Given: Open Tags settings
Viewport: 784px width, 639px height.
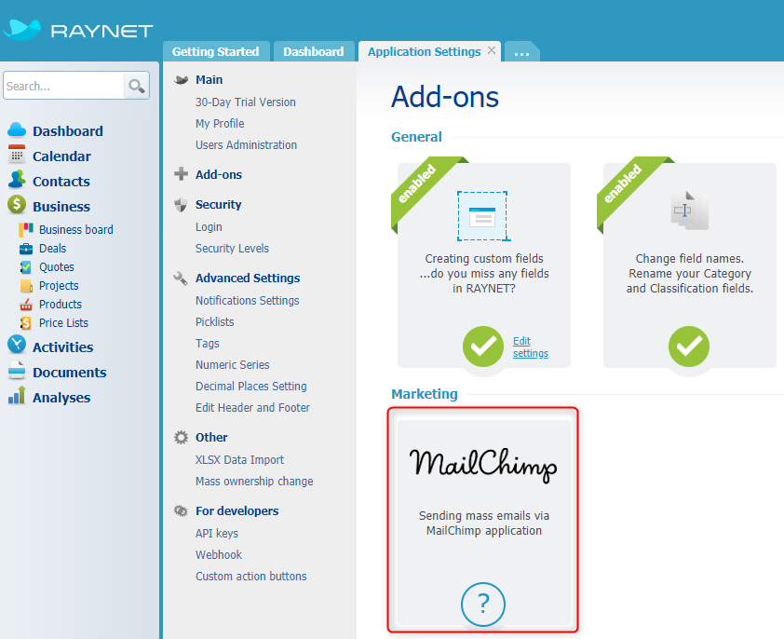Looking at the screenshot, I should [x=207, y=344].
